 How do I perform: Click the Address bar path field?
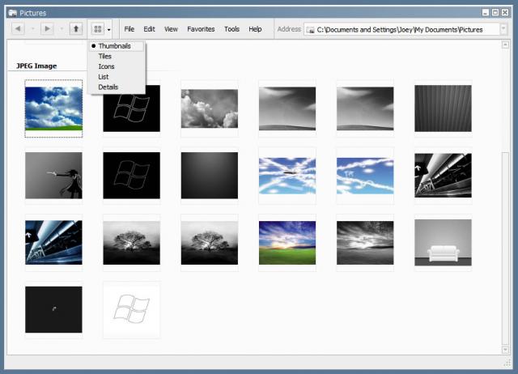(405, 29)
